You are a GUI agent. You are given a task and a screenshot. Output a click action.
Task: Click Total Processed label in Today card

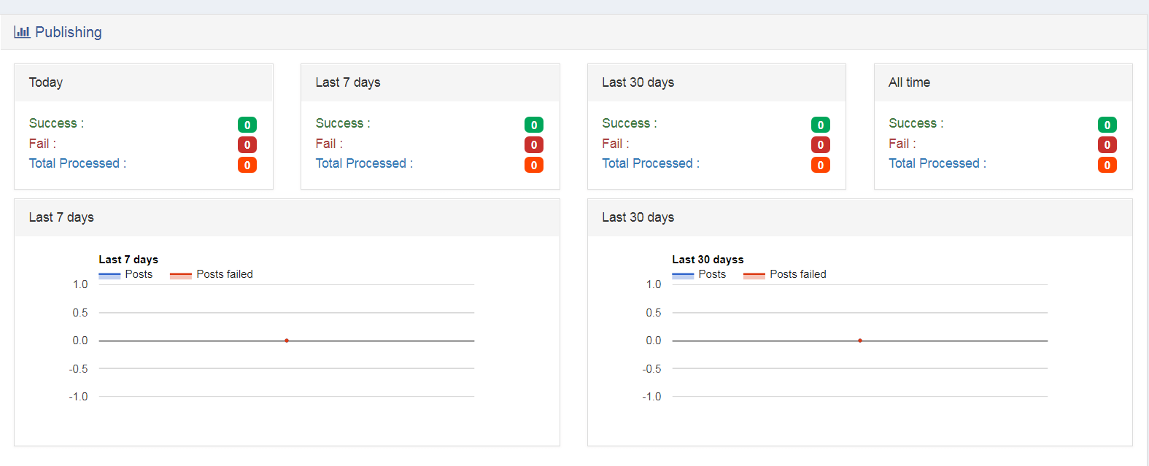pos(77,163)
